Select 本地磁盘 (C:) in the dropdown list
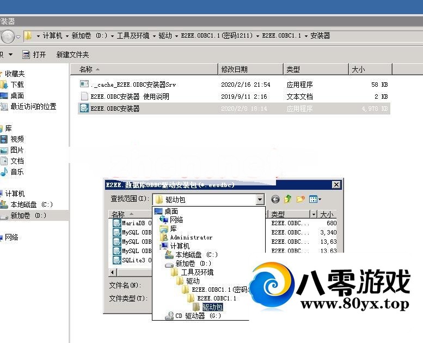This screenshot has width=423, height=343. pyautogui.click(x=197, y=255)
